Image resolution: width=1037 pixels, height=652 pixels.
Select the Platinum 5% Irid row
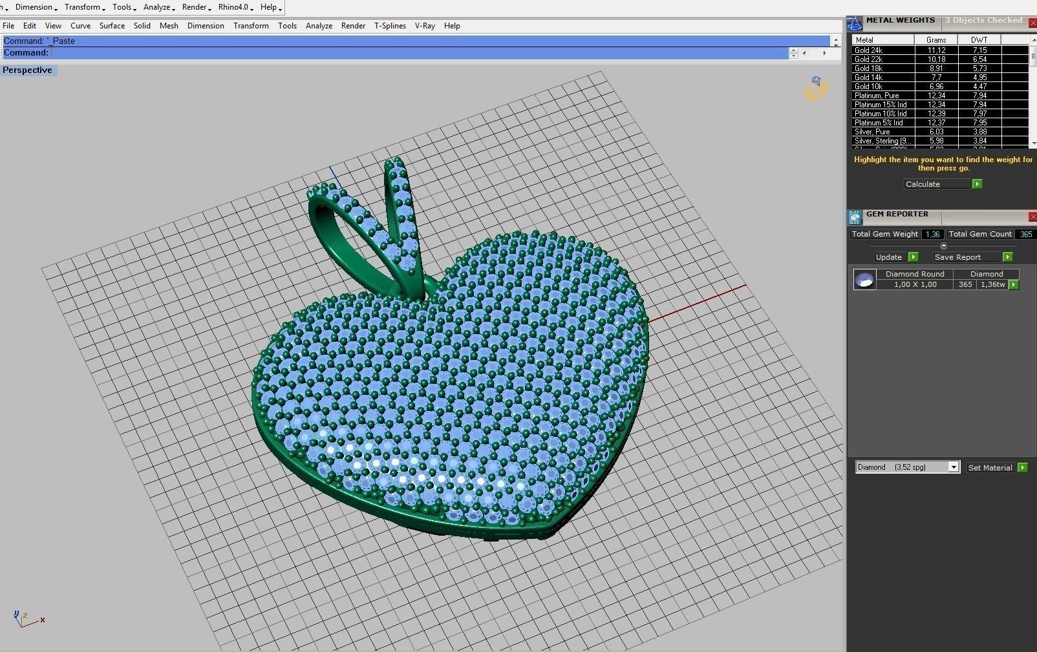940,122
